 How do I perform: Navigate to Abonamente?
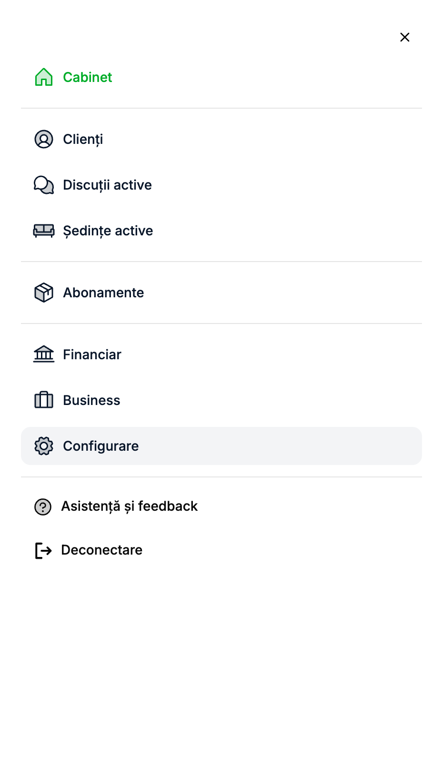tap(103, 293)
